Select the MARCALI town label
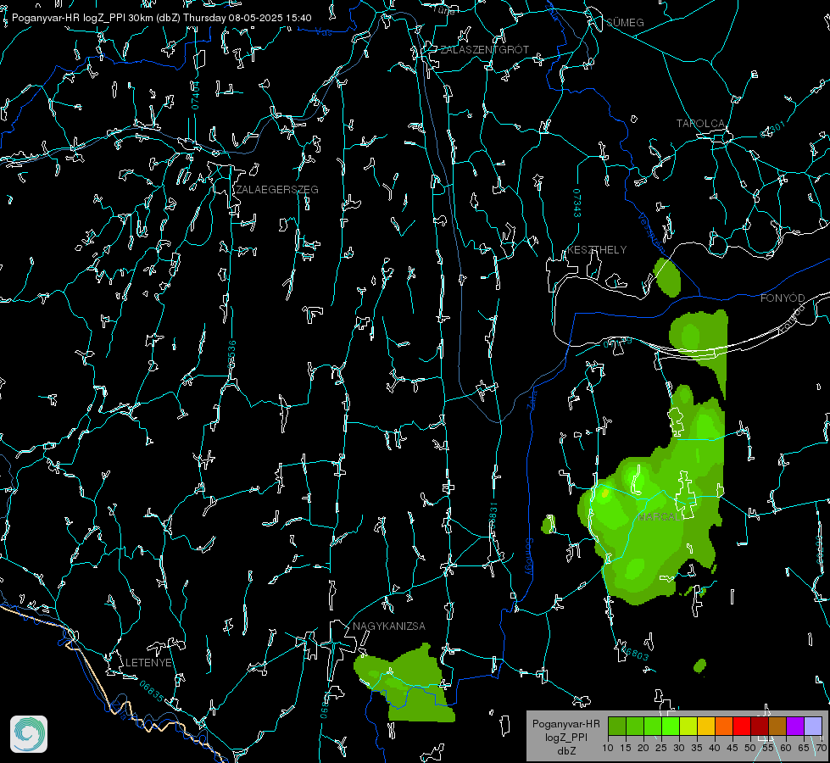Viewport: 830px width, 763px height. [x=659, y=517]
